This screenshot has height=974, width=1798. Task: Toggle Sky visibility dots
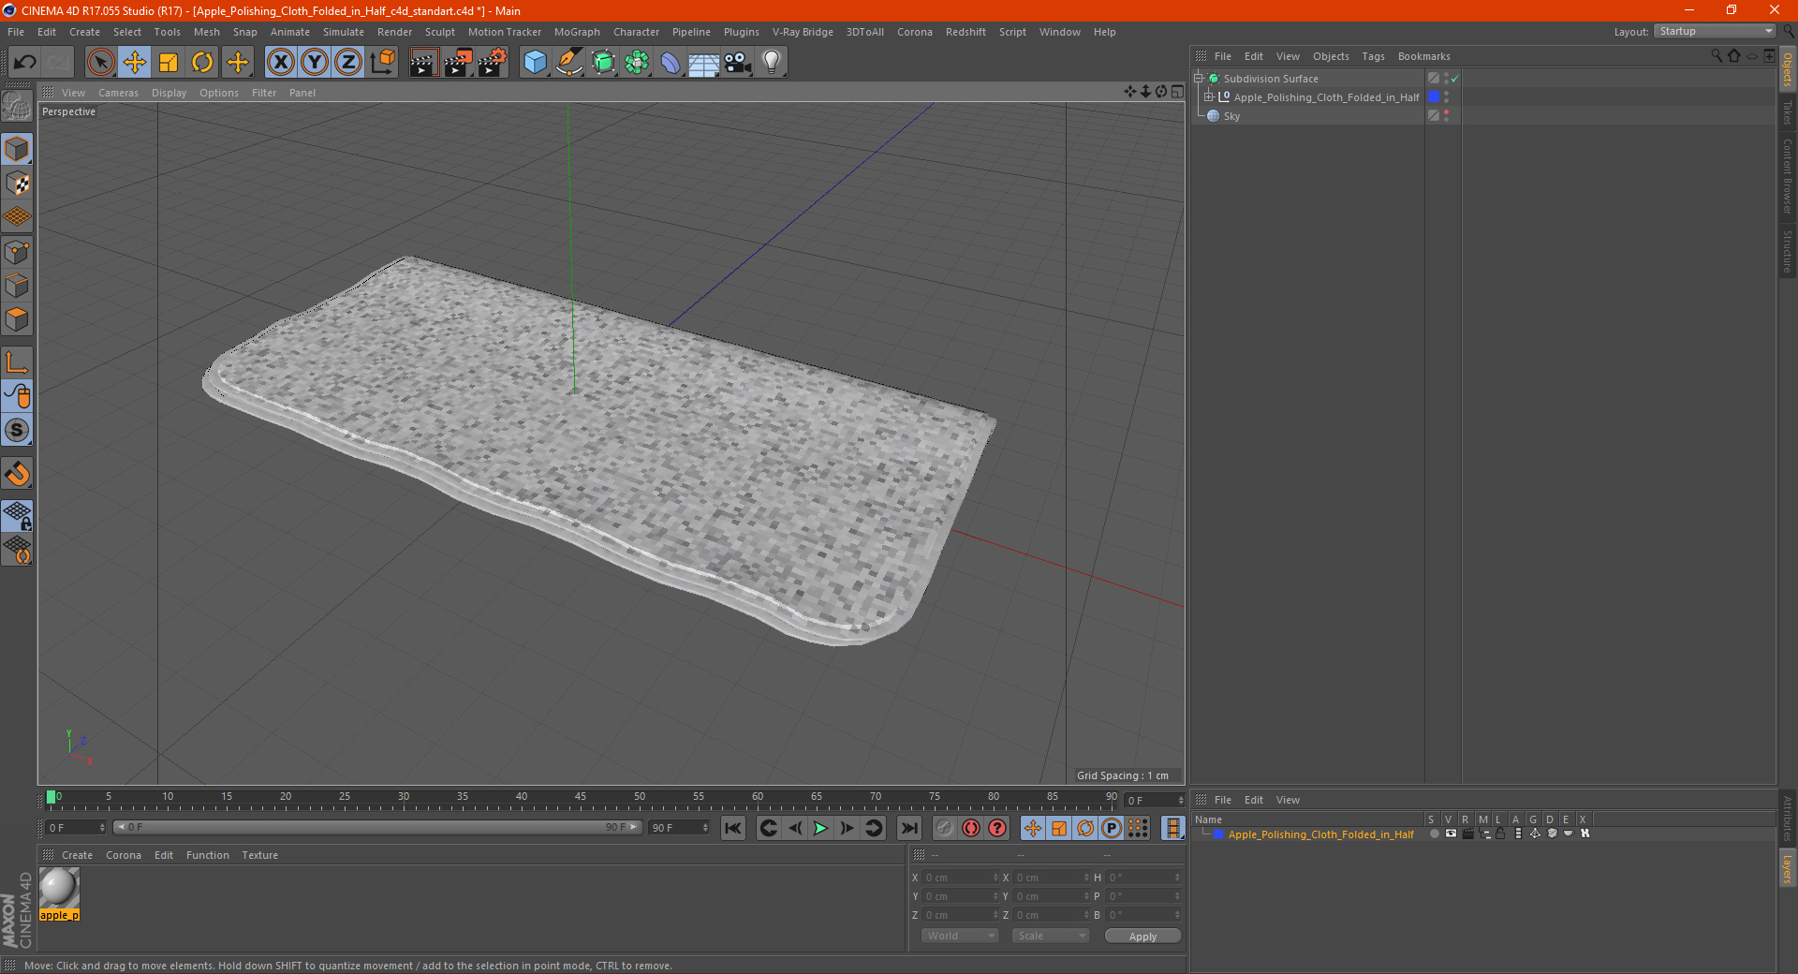[x=1447, y=116]
